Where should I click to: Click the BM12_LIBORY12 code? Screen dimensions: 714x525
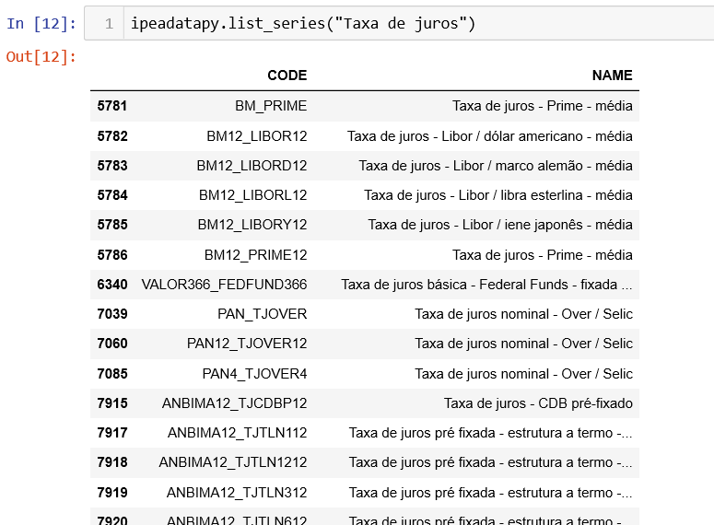point(252,225)
